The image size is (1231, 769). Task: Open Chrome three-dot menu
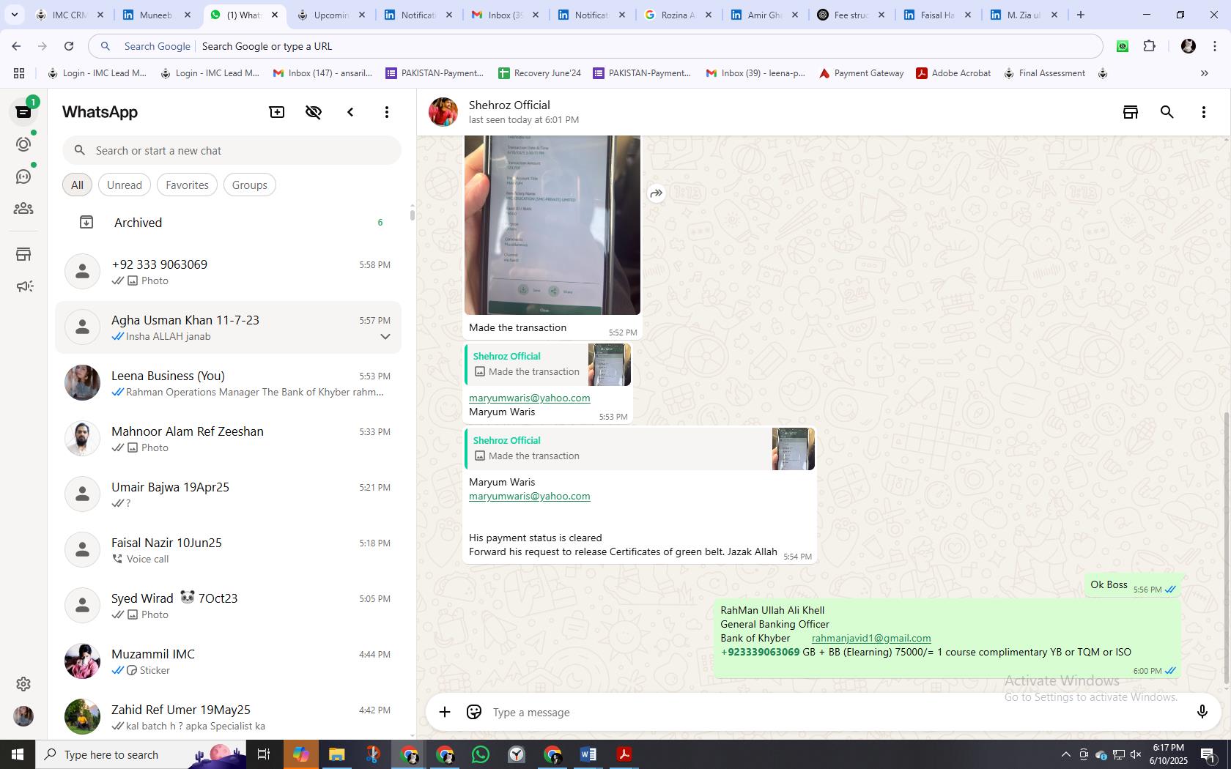click(x=1215, y=46)
